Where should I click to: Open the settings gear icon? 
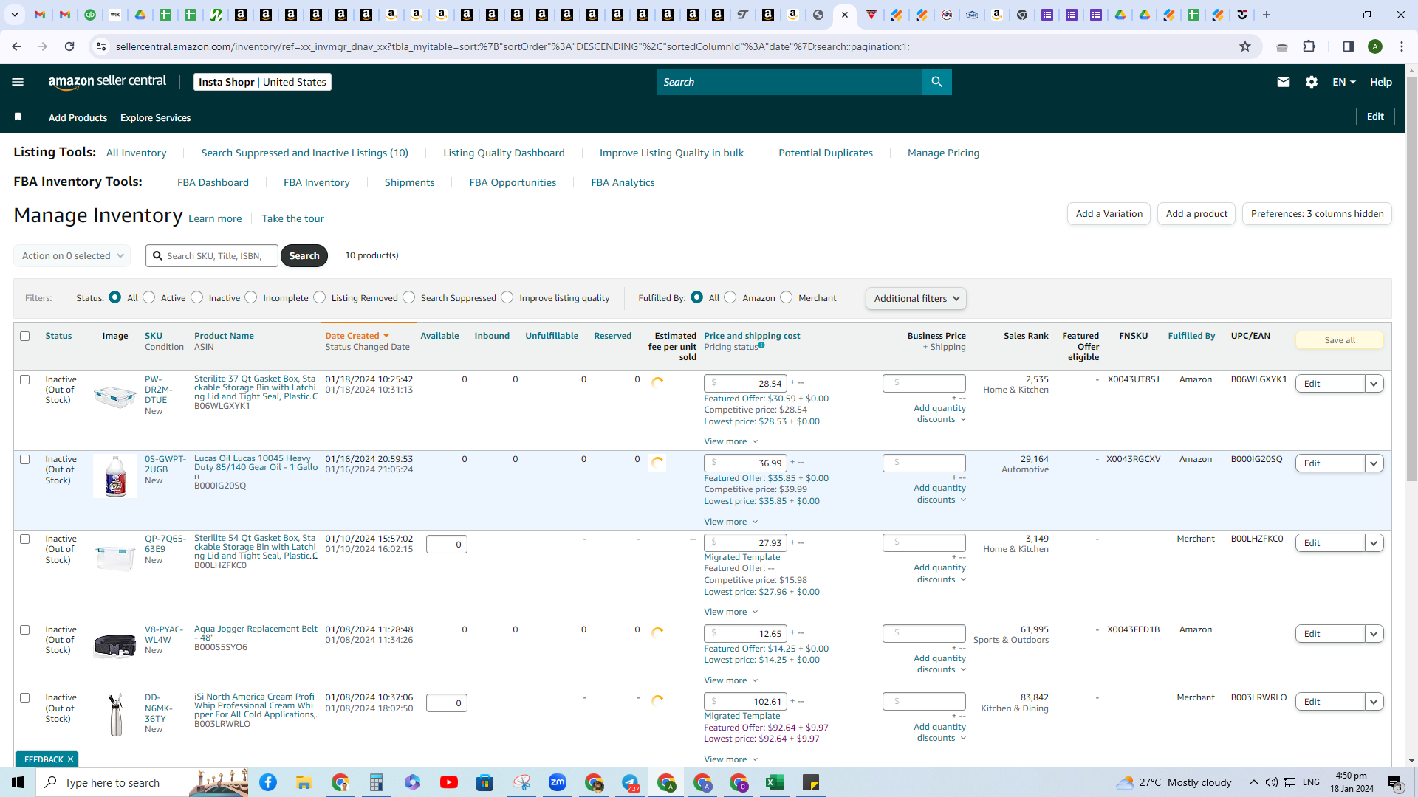pos(1312,82)
